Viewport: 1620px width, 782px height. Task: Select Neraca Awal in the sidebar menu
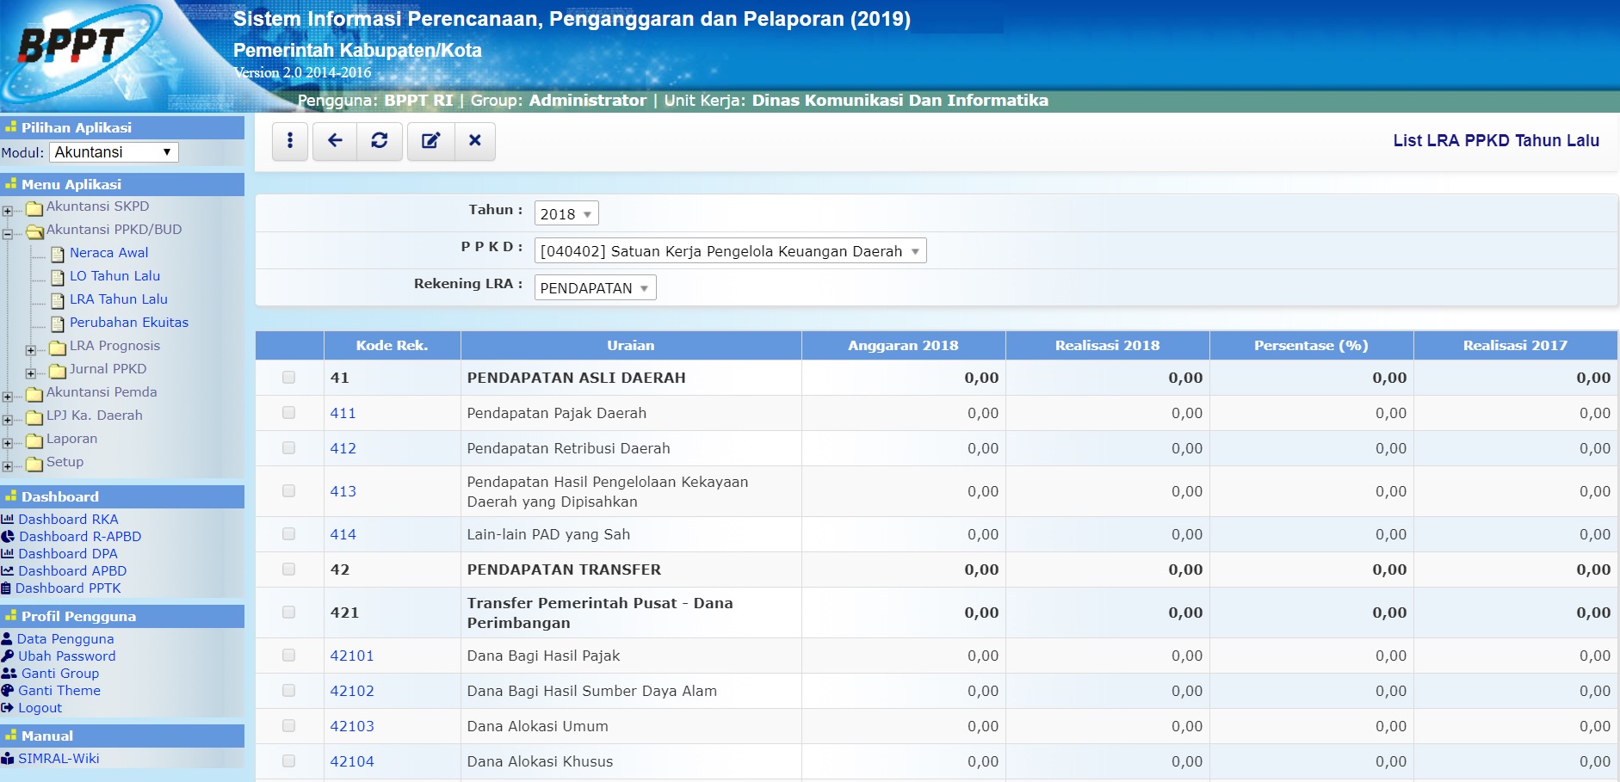tap(108, 252)
